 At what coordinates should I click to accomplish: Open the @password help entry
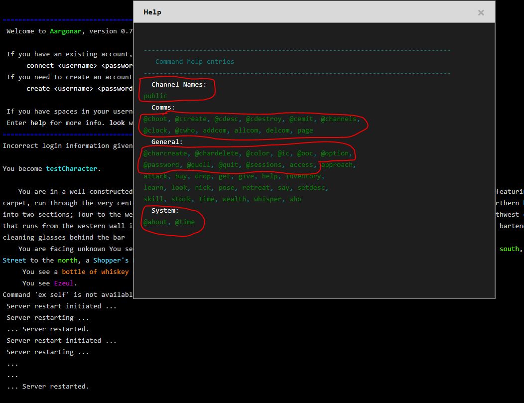[x=161, y=165]
